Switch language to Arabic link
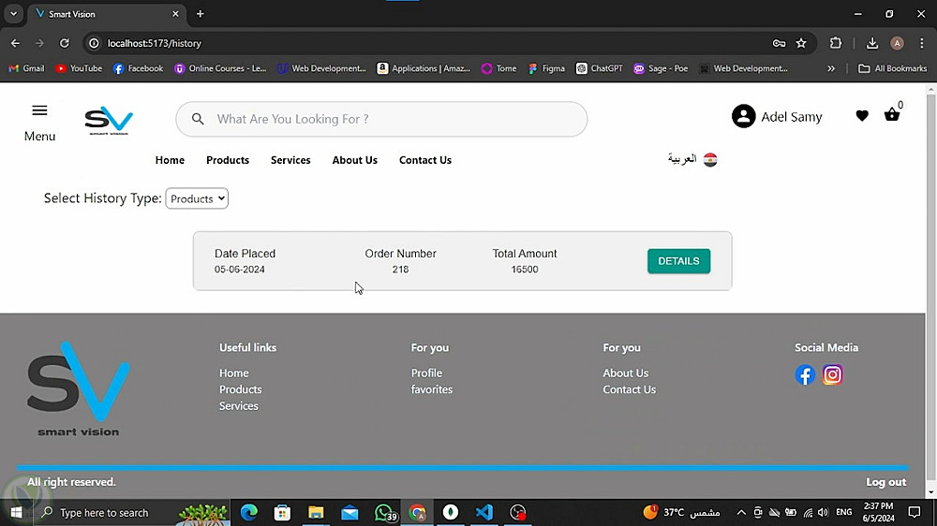This screenshot has width=937, height=526. 682,159
